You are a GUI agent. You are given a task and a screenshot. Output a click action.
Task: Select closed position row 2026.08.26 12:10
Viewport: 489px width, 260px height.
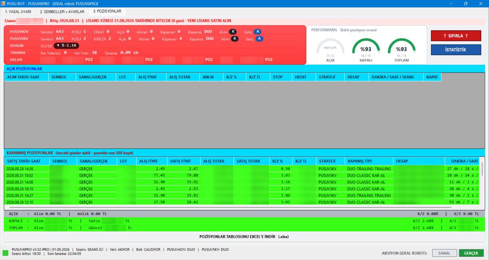(x=242, y=202)
